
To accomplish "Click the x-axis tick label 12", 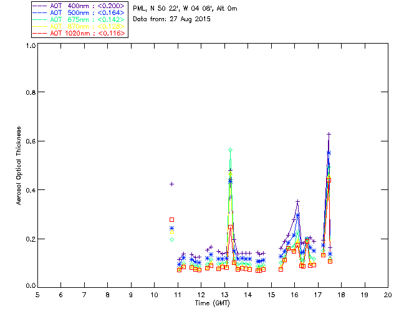I will click(201, 295).
